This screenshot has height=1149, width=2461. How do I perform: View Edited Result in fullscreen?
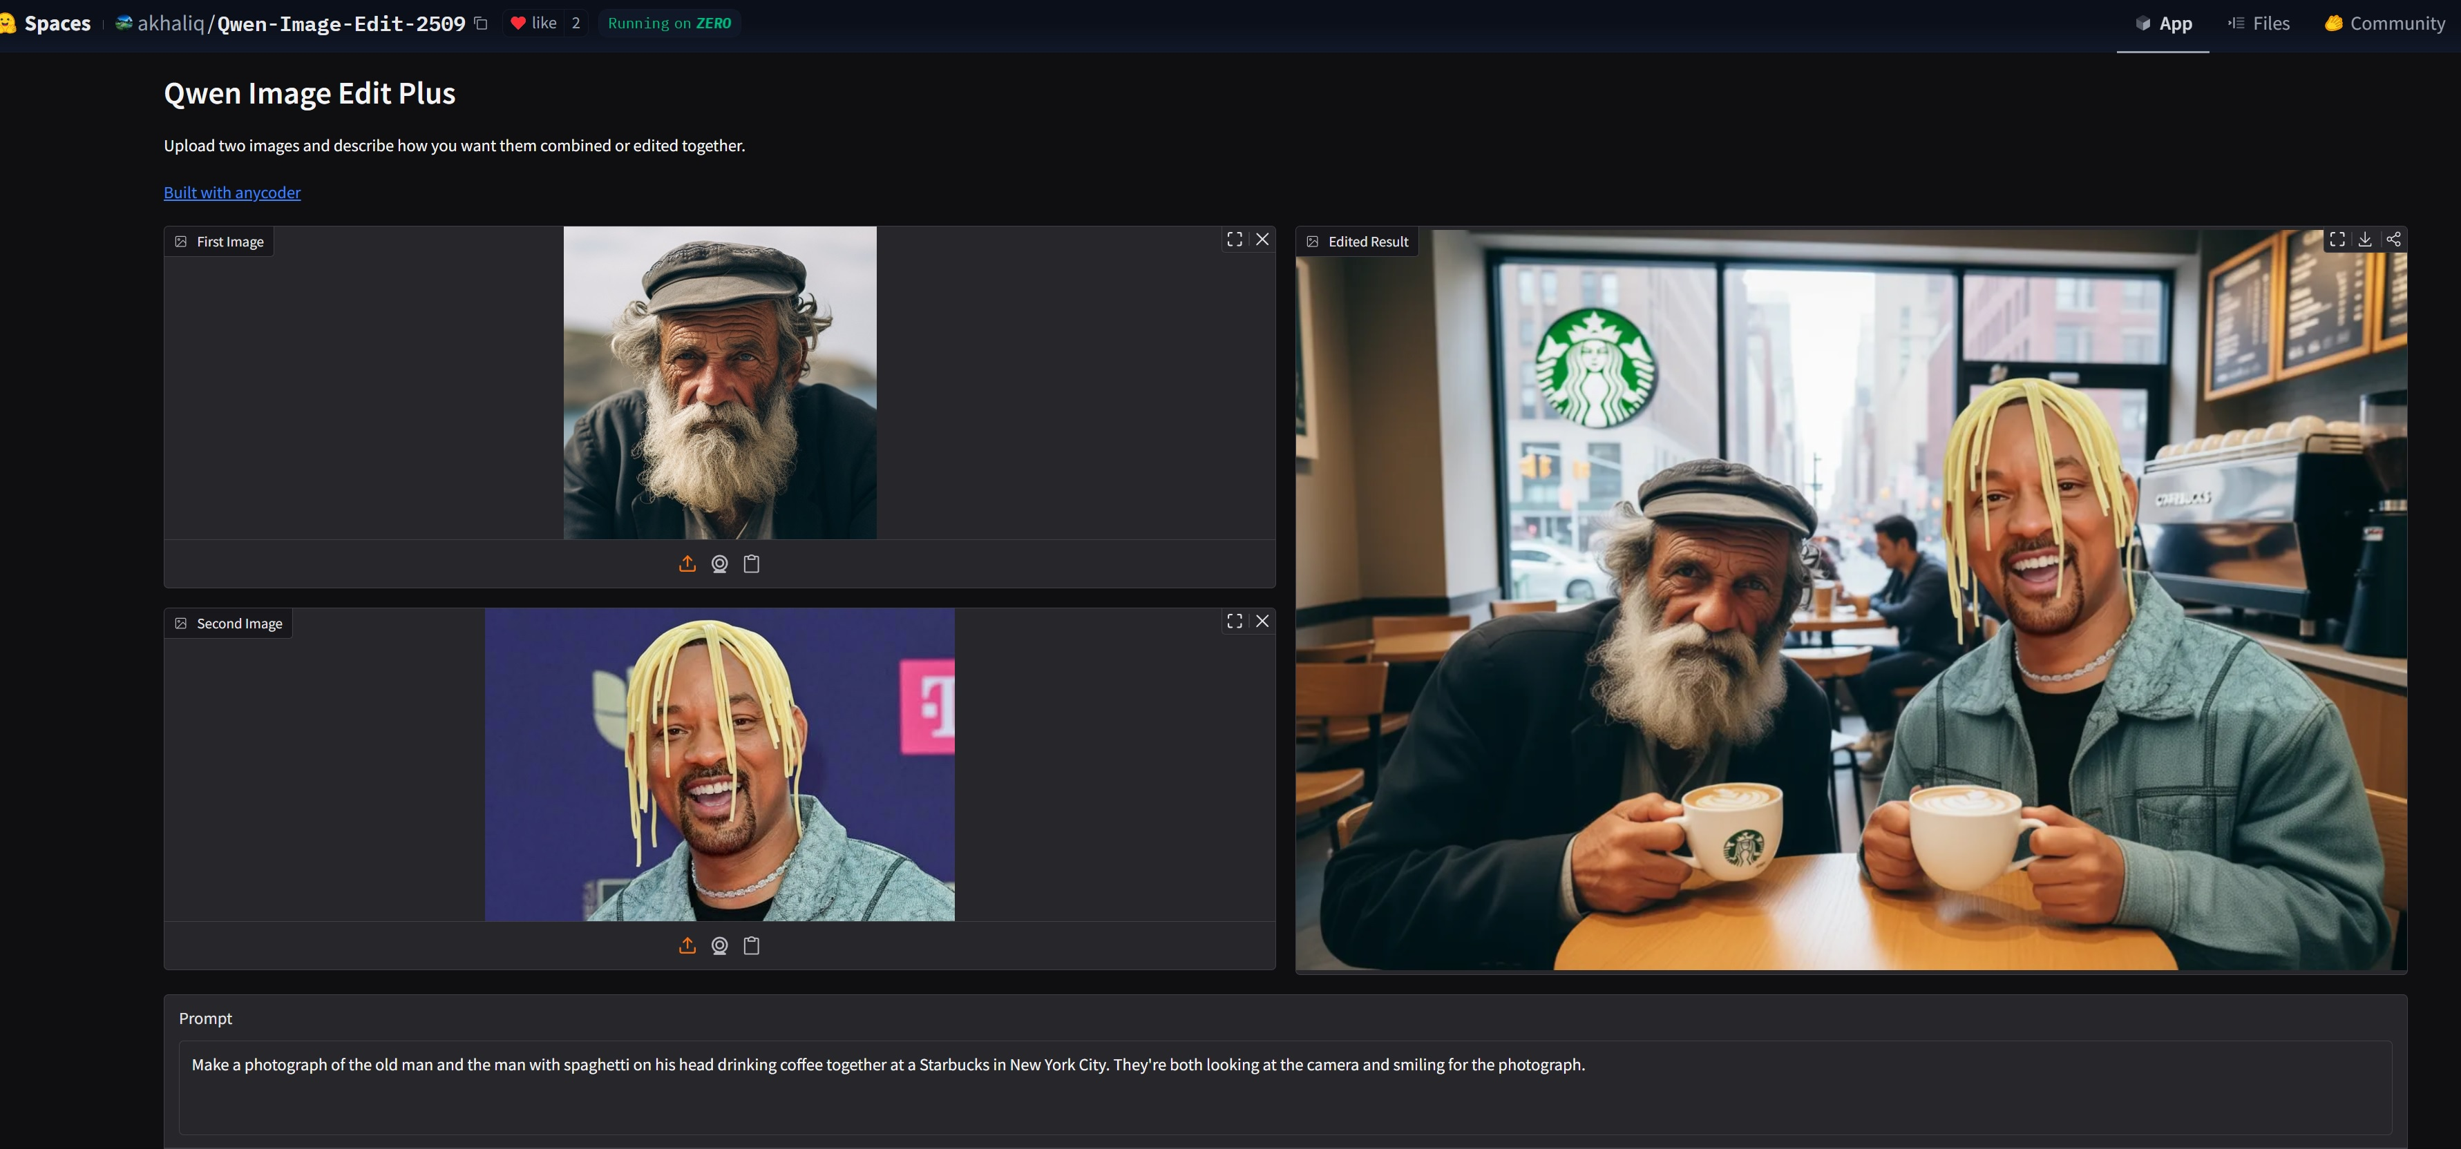tap(2337, 239)
